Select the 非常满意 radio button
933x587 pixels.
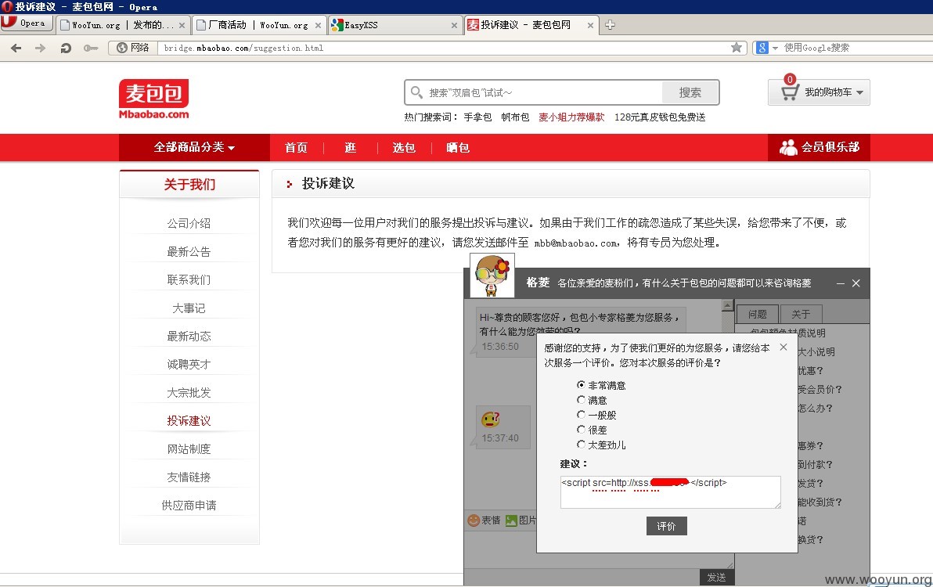tap(581, 385)
